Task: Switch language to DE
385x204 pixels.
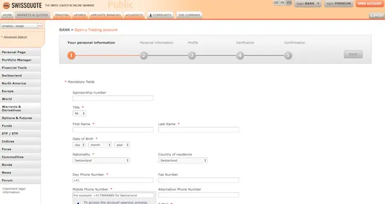Action: pos(276,3)
